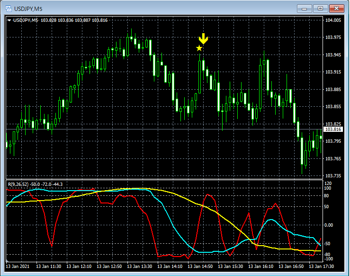Click the 0.00 level on indicator scale
The image size is (350, 276).
coord(329,225)
